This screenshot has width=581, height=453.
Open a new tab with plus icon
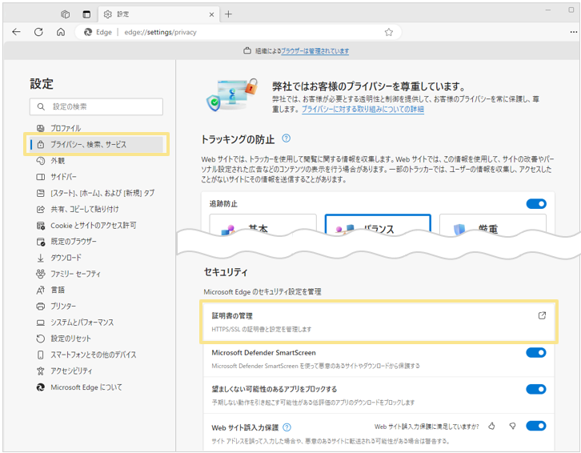tap(228, 14)
